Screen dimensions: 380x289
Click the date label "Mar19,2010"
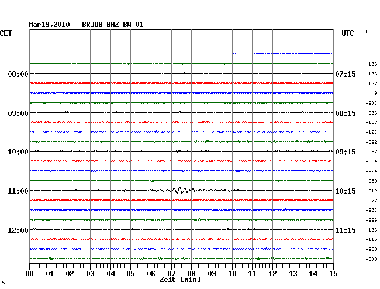pyautogui.click(x=49, y=25)
